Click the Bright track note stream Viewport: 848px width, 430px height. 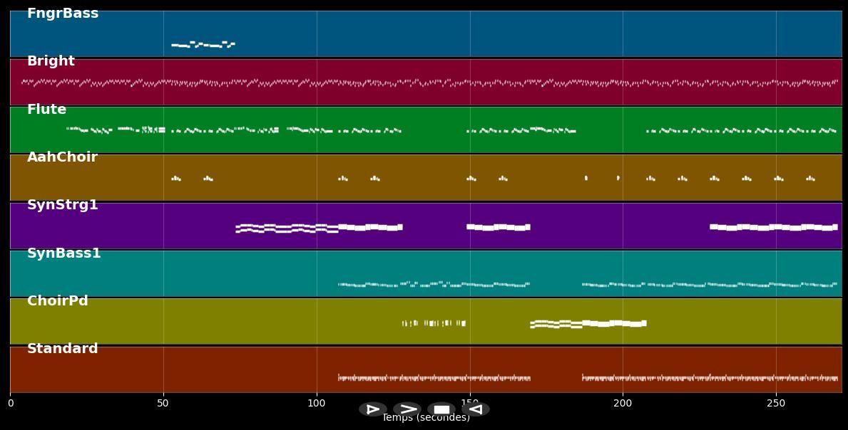click(429, 83)
